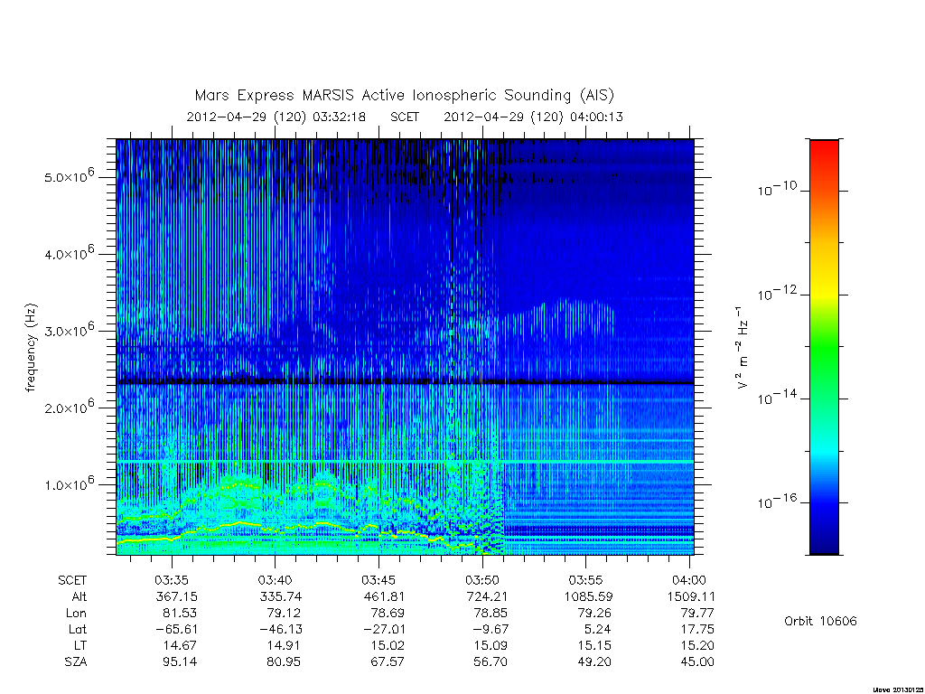925x694 pixels.
Task: Click the 'SZA' row label
Action: click(76, 662)
